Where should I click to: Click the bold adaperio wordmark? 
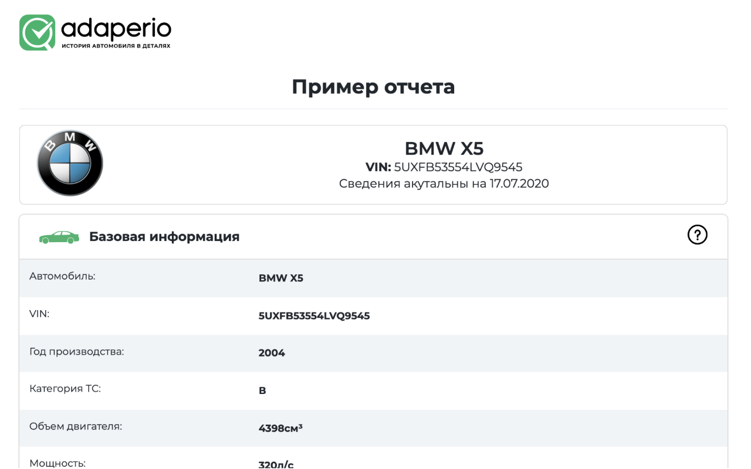coord(115,27)
